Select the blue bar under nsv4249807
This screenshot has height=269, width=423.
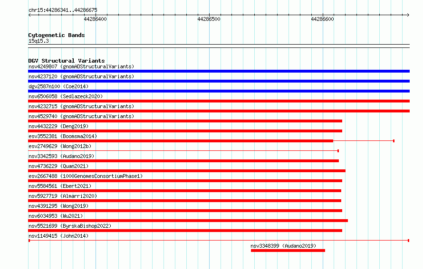(219, 71)
